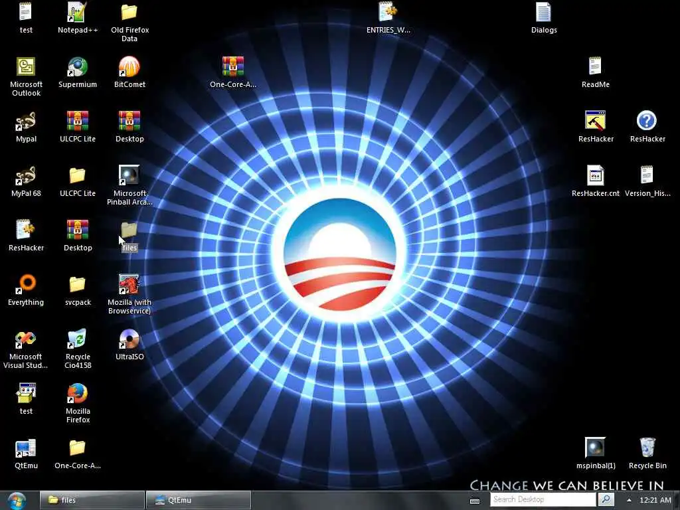Show hidden tray icons arrow
The width and height of the screenshot is (680, 510).
(629, 500)
